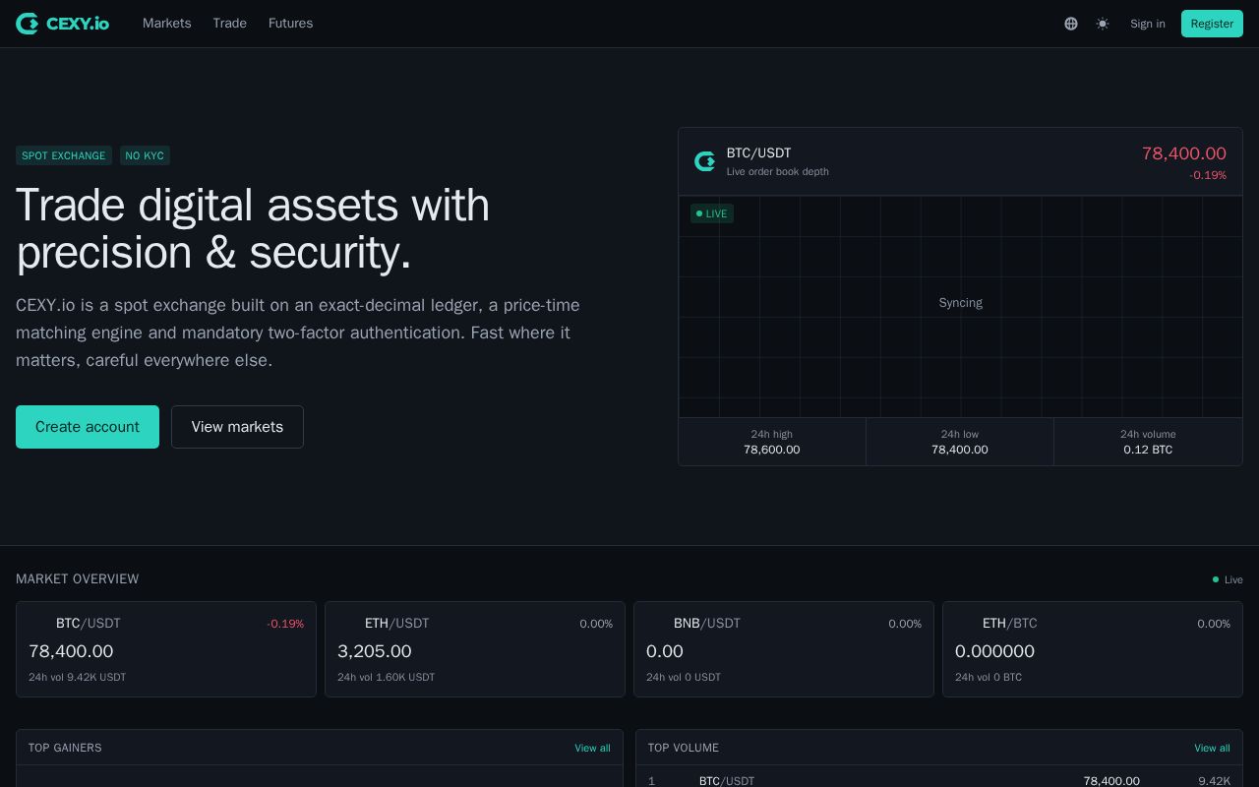Screen dimensions: 1259x787
Task: Open the Markets navigation item
Action: [167, 24]
